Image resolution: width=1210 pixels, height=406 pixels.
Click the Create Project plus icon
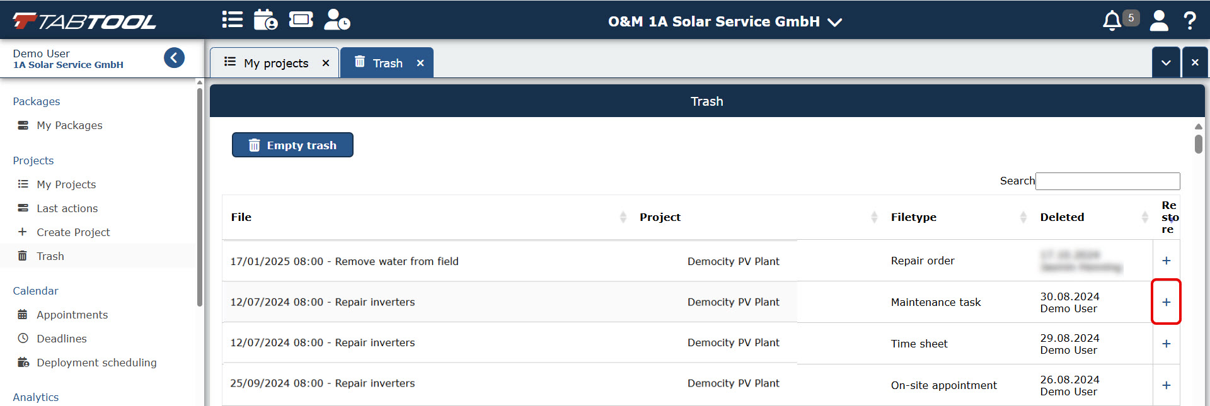23,232
